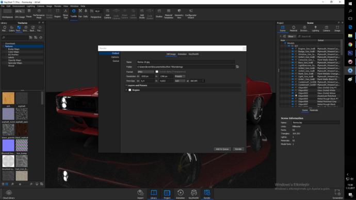Click the DPI value stepper field
Viewport: 356px width, 200px height.
197,81
